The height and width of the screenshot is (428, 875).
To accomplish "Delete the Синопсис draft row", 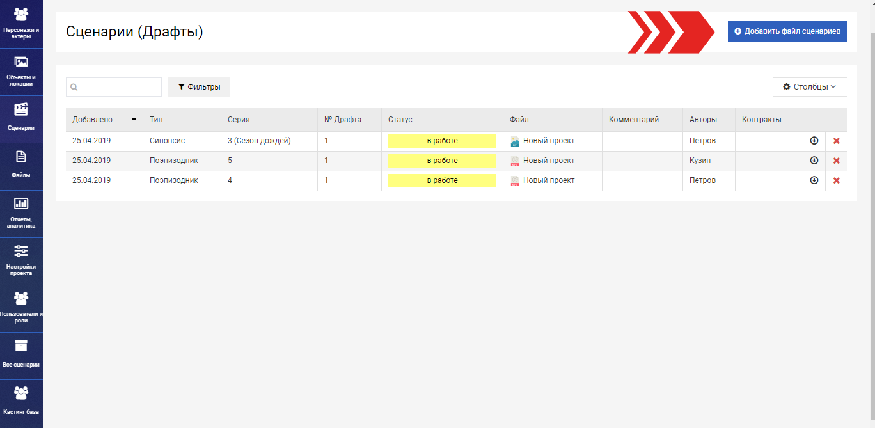I will (836, 141).
